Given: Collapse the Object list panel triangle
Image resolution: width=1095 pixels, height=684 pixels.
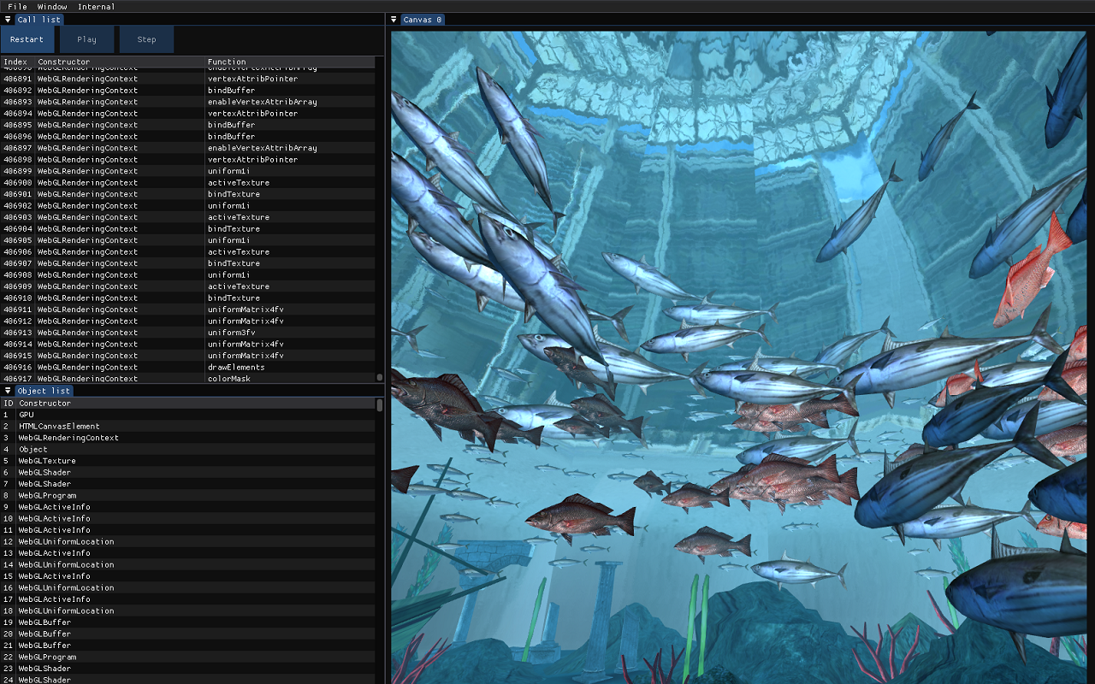Looking at the screenshot, I should click(8, 391).
